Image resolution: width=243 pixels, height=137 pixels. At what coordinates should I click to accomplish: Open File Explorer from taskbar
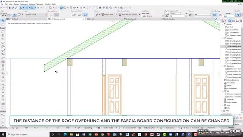71,134
